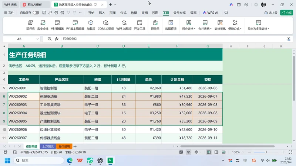Click the Windows taskbar search box
This screenshot has height=166, width=296.
[x=39, y=160]
